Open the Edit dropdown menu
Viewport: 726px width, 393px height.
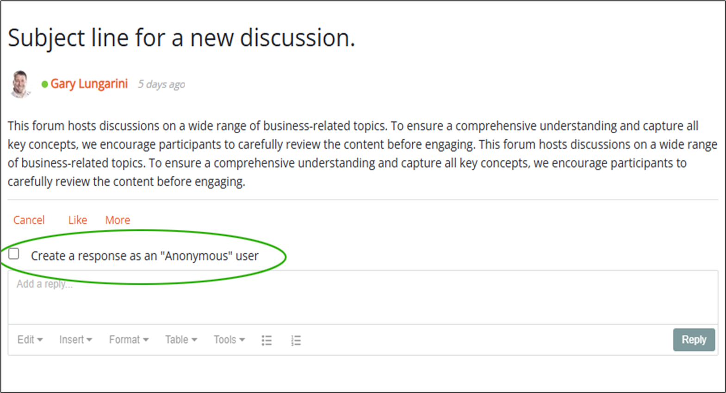click(x=30, y=339)
